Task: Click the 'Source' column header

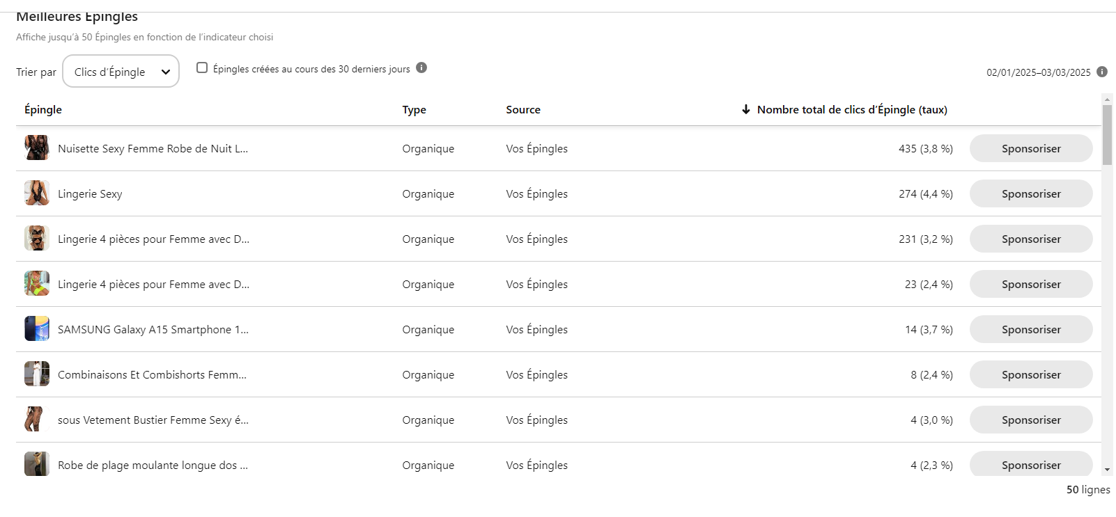Action: pos(523,109)
